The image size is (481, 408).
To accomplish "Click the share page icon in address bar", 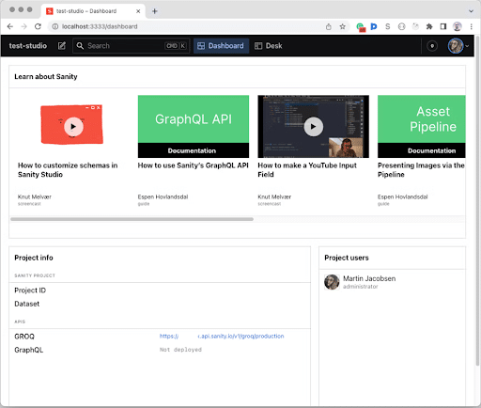I will tap(329, 26).
